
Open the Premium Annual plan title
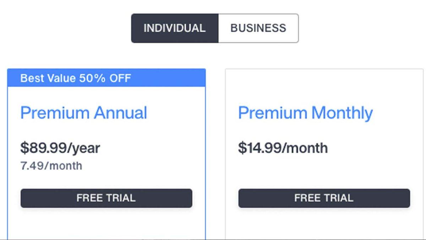click(x=84, y=113)
